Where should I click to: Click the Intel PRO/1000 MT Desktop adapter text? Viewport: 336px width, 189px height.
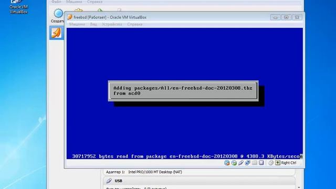155,172
